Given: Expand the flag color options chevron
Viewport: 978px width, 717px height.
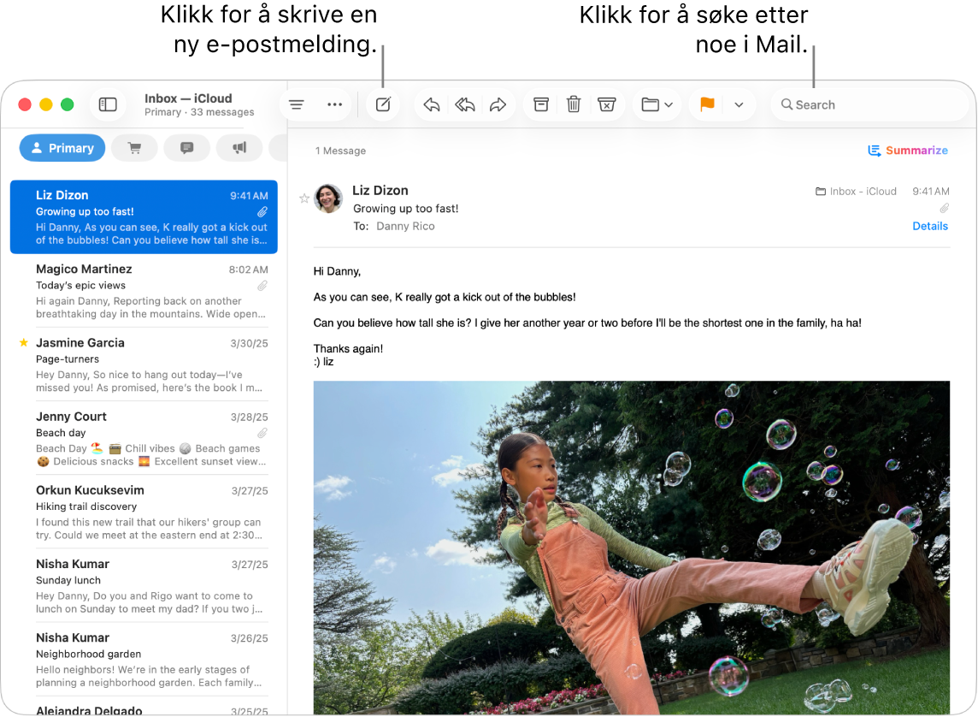Looking at the screenshot, I should click(x=739, y=104).
